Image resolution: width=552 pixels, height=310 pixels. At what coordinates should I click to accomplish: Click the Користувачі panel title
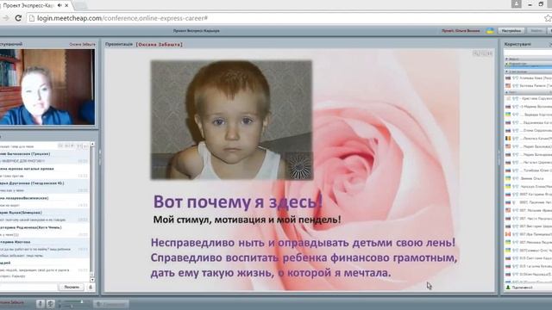[517, 44]
